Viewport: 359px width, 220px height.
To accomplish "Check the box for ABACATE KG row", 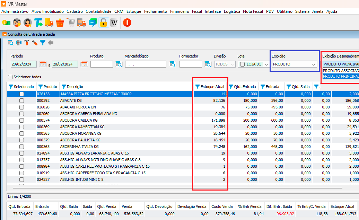I will click(22, 100).
